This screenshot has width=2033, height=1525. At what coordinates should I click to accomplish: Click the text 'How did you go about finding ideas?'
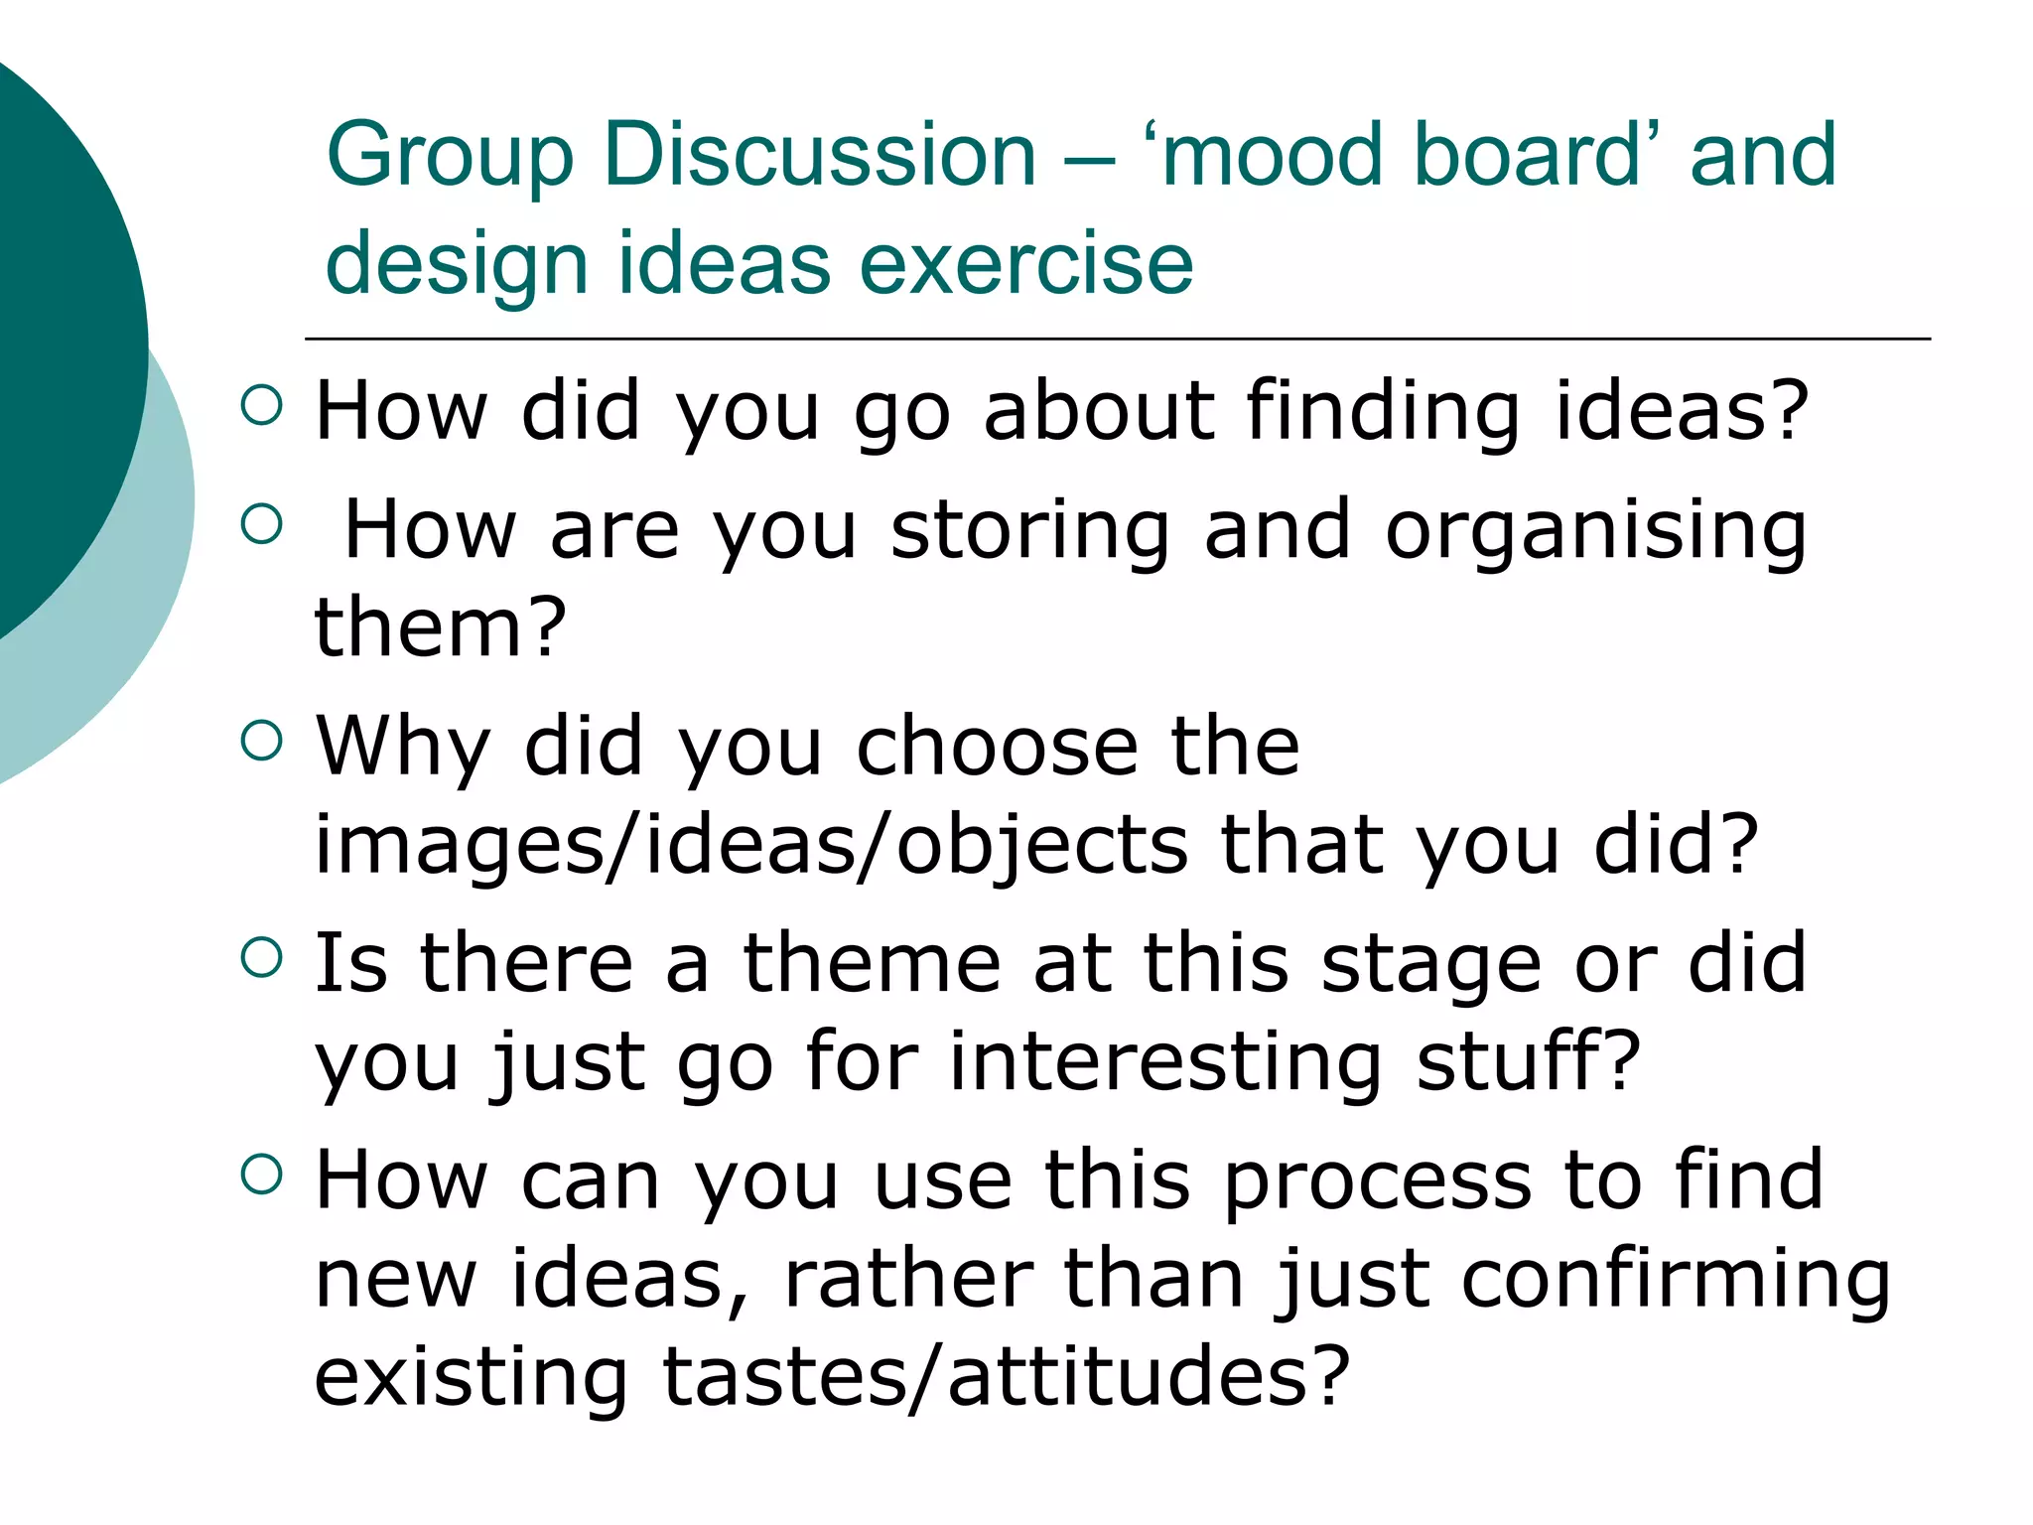coord(1062,410)
